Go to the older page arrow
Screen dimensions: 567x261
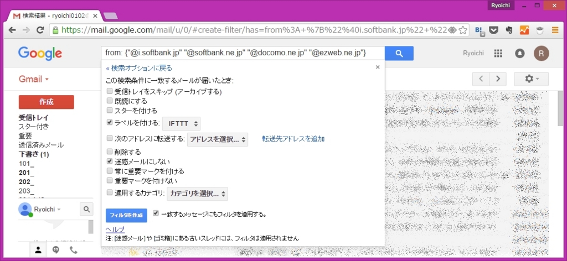[x=498, y=79]
